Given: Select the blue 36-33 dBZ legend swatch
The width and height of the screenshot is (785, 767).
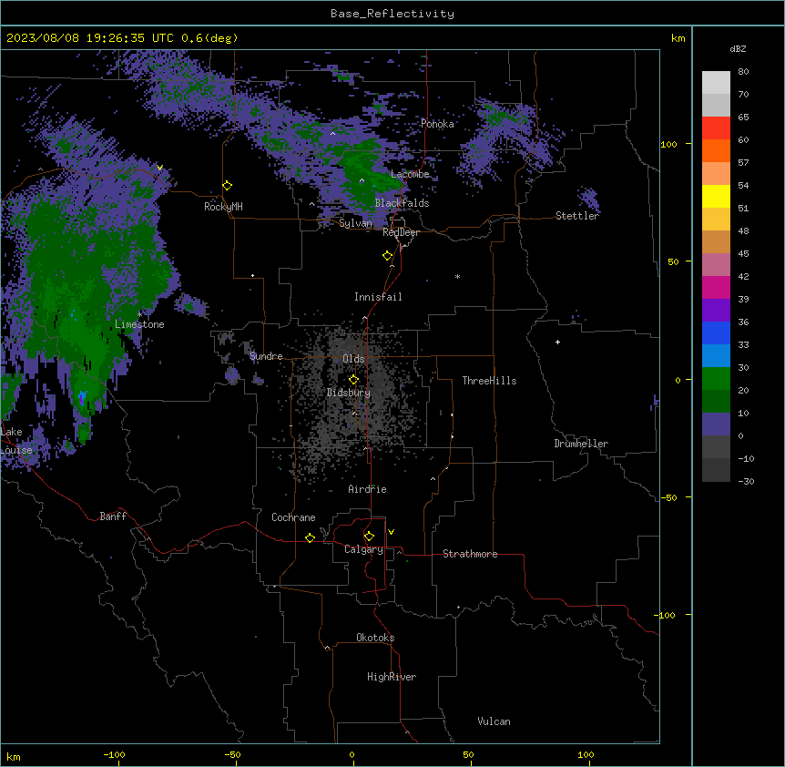Looking at the screenshot, I should click(716, 333).
